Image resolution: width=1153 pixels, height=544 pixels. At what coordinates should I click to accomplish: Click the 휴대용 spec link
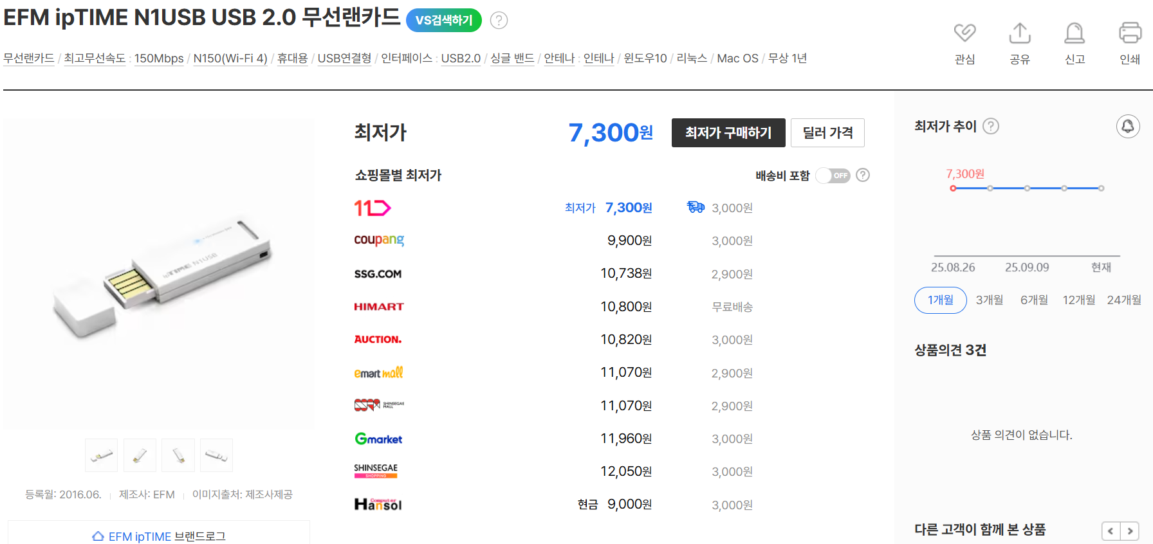pos(292,59)
